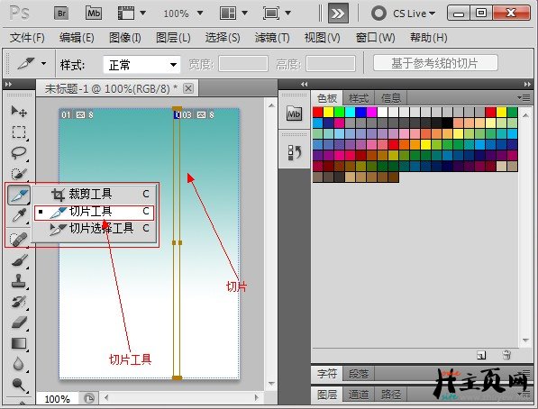Open the 样式 style dropdown set to 正常

pyautogui.click(x=141, y=65)
